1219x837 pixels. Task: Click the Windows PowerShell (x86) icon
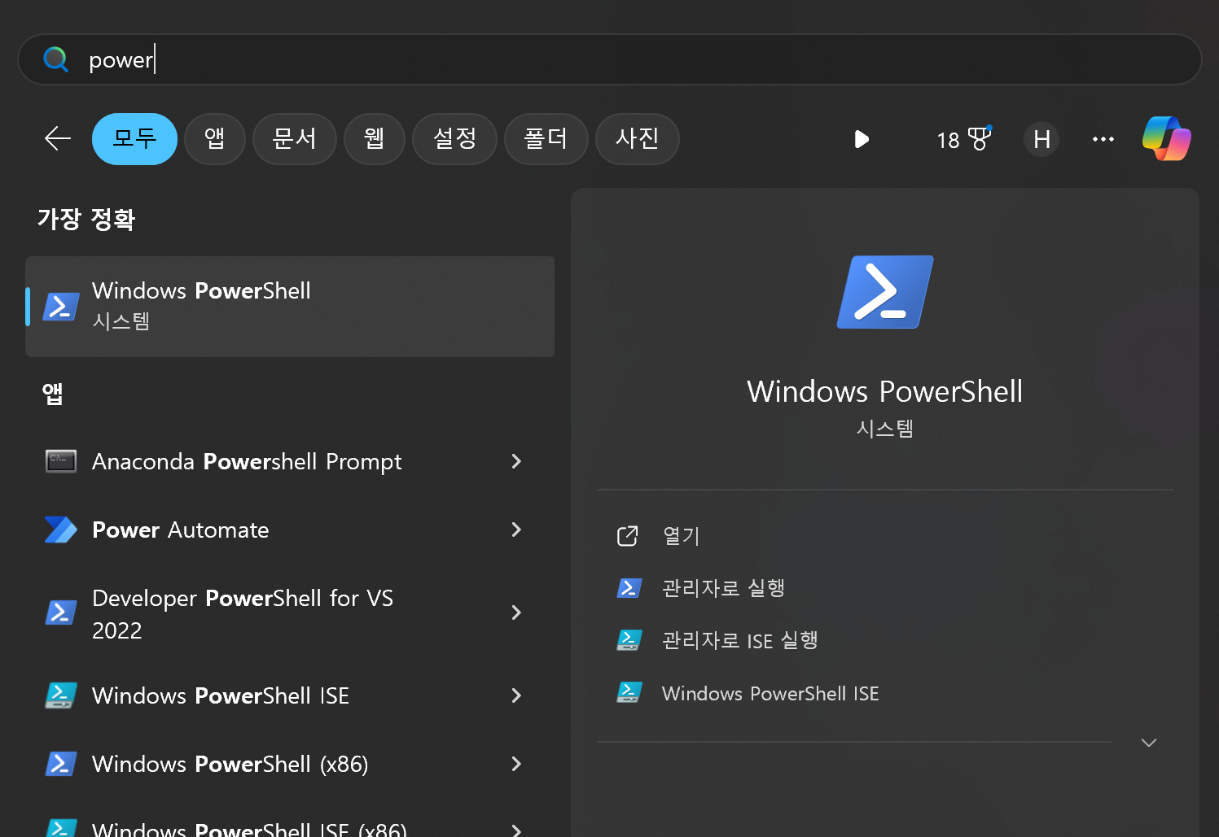click(x=61, y=764)
